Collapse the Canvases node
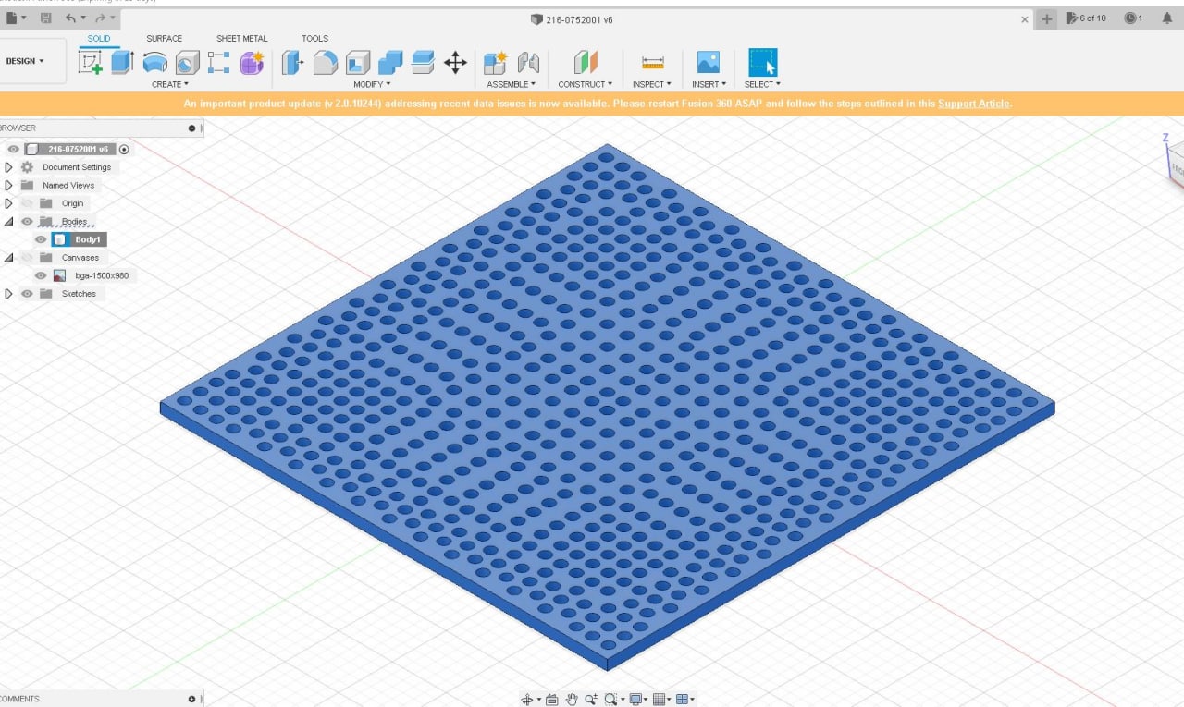This screenshot has height=707, width=1184. click(8, 258)
